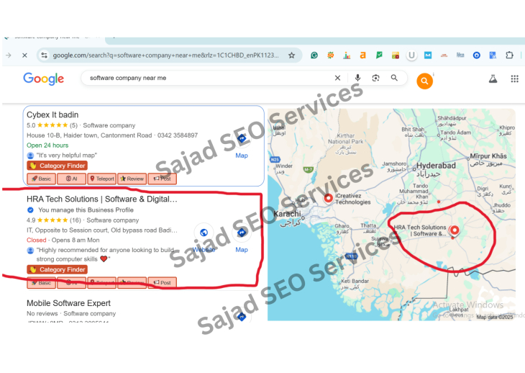Open the circled U extension icon
525x373 pixels.
pos(411,55)
